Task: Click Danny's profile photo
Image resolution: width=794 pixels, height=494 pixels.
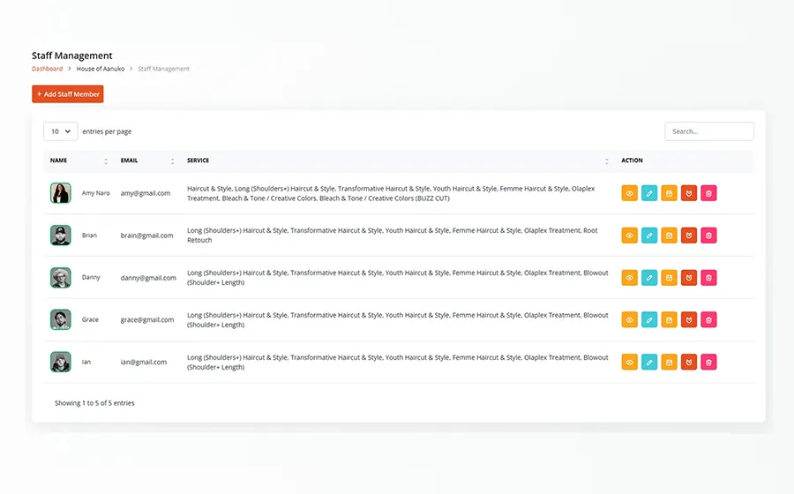Action: coord(60,277)
